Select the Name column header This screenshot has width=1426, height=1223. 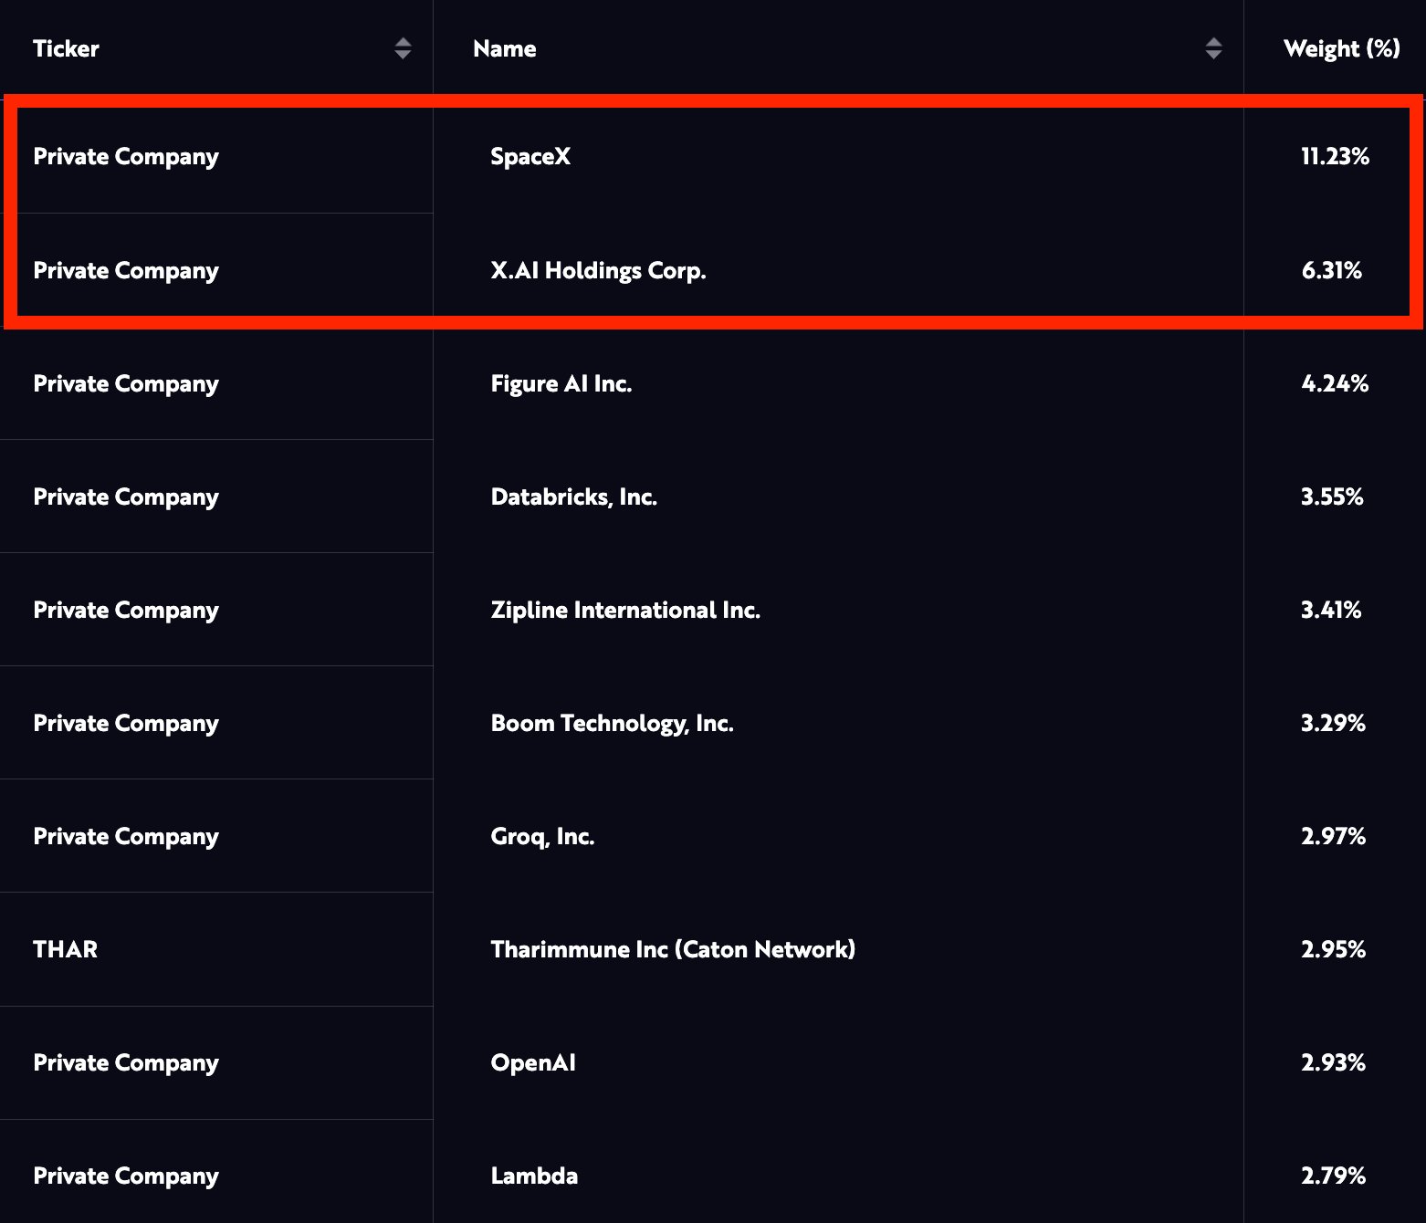pyautogui.click(x=504, y=48)
